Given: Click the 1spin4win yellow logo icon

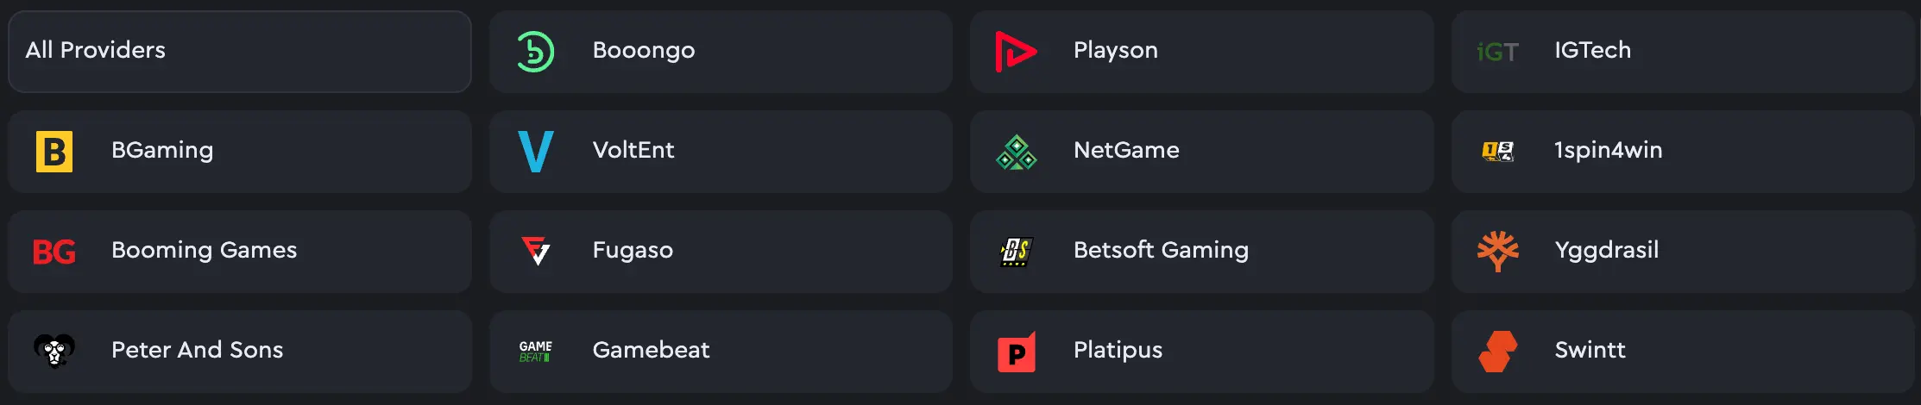Looking at the screenshot, I should [x=1497, y=152].
